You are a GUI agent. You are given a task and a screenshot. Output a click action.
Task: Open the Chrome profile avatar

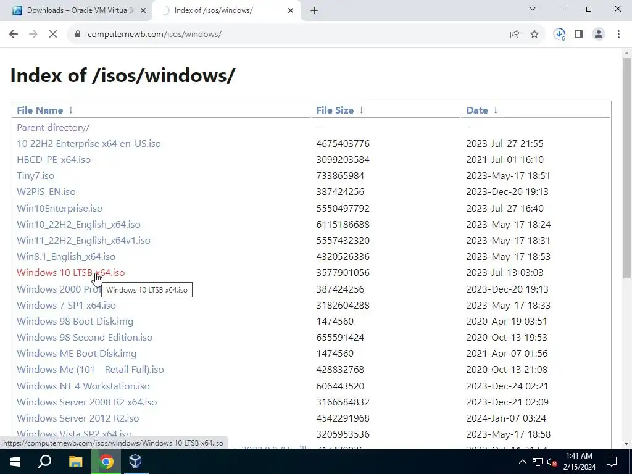point(599,35)
